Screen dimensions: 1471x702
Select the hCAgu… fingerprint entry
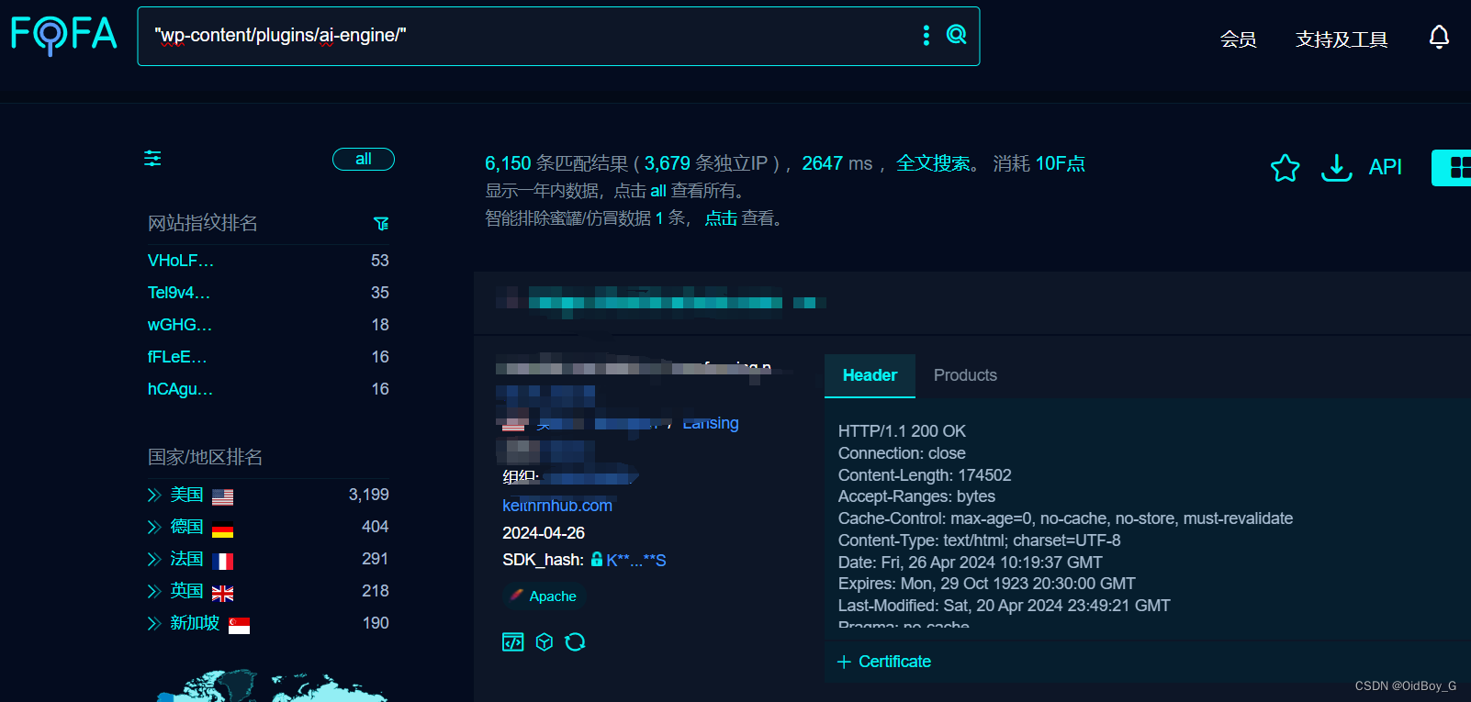pyautogui.click(x=180, y=389)
